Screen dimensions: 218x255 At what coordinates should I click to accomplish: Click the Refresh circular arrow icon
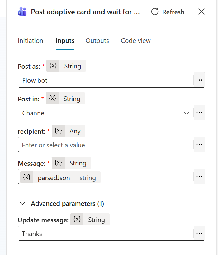[x=154, y=12]
